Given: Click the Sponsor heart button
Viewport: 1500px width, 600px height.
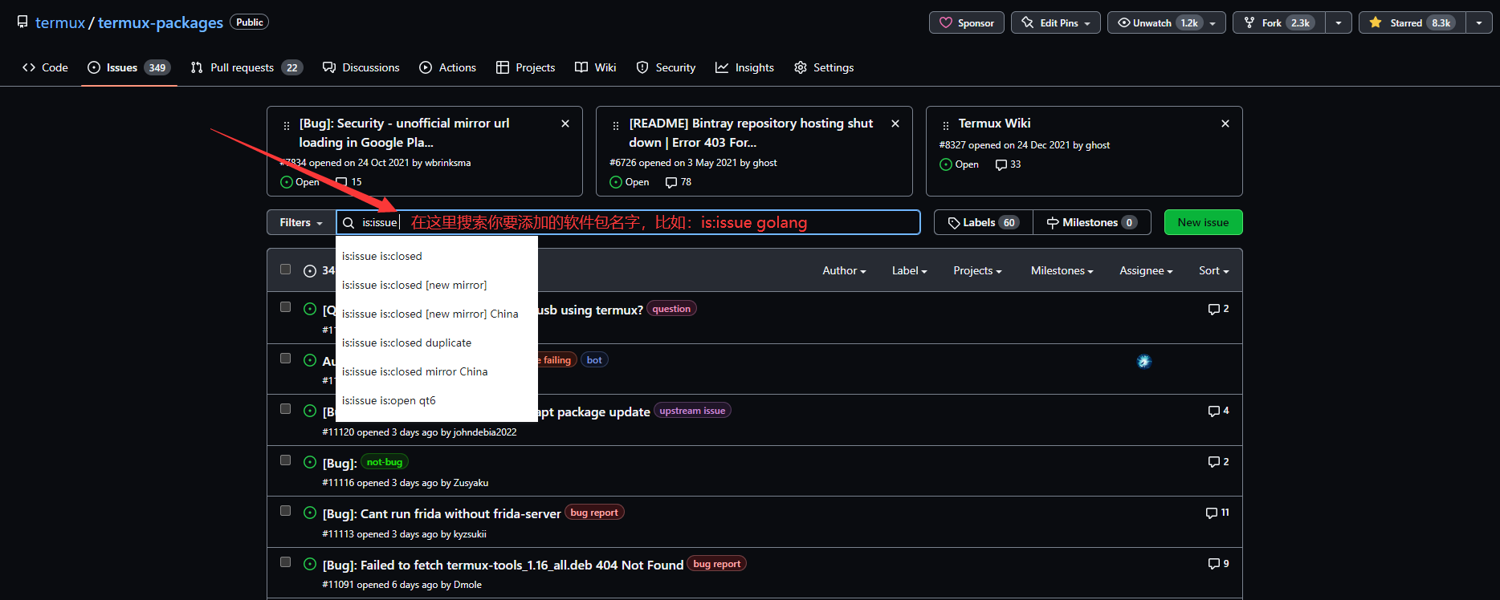Looking at the screenshot, I should (x=967, y=22).
